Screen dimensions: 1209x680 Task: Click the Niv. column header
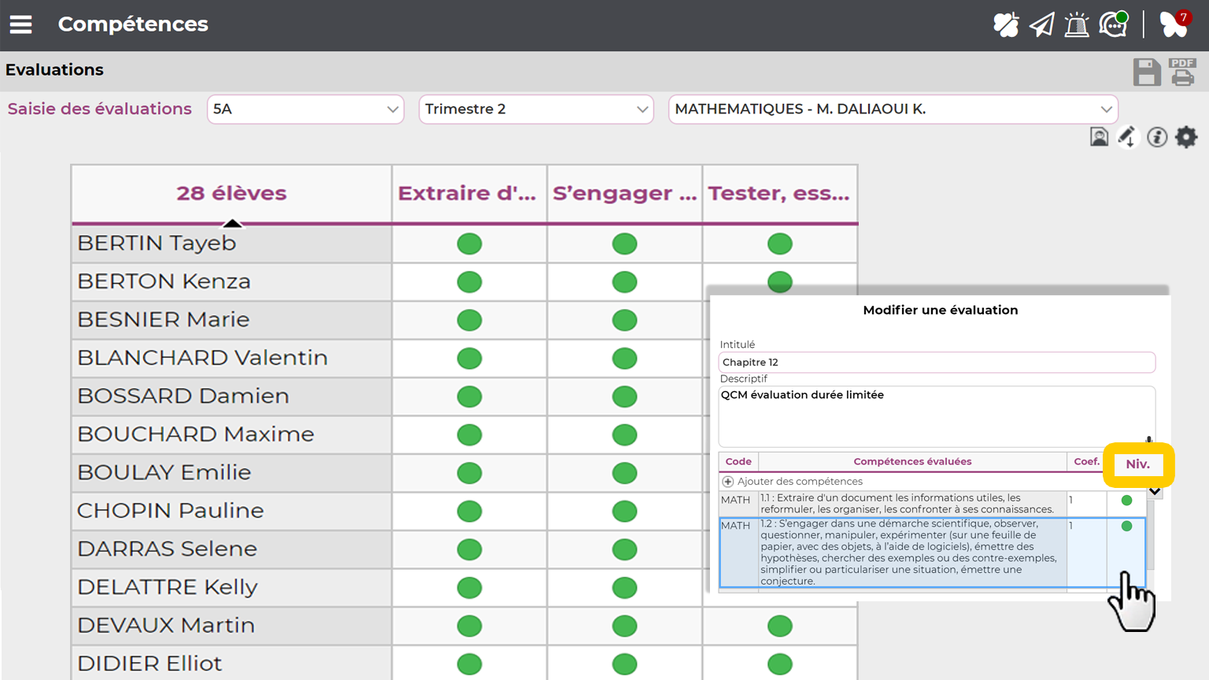(x=1138, y=464)
